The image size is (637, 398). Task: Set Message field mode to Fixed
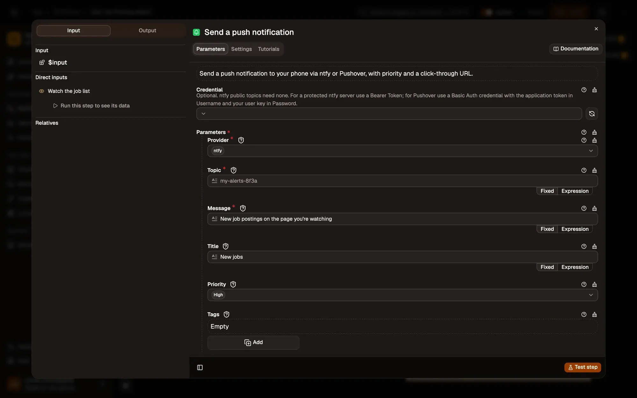click(x=547, y=229)
